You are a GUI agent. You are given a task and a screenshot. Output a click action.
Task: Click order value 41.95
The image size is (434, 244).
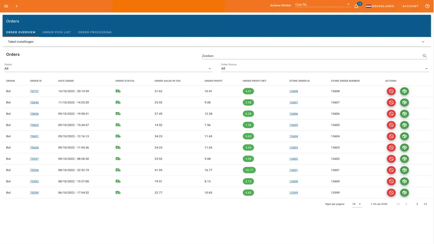[x=158, y=170]
